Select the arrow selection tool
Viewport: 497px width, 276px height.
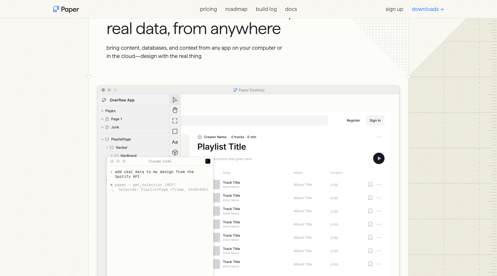(x=175, y=100)
